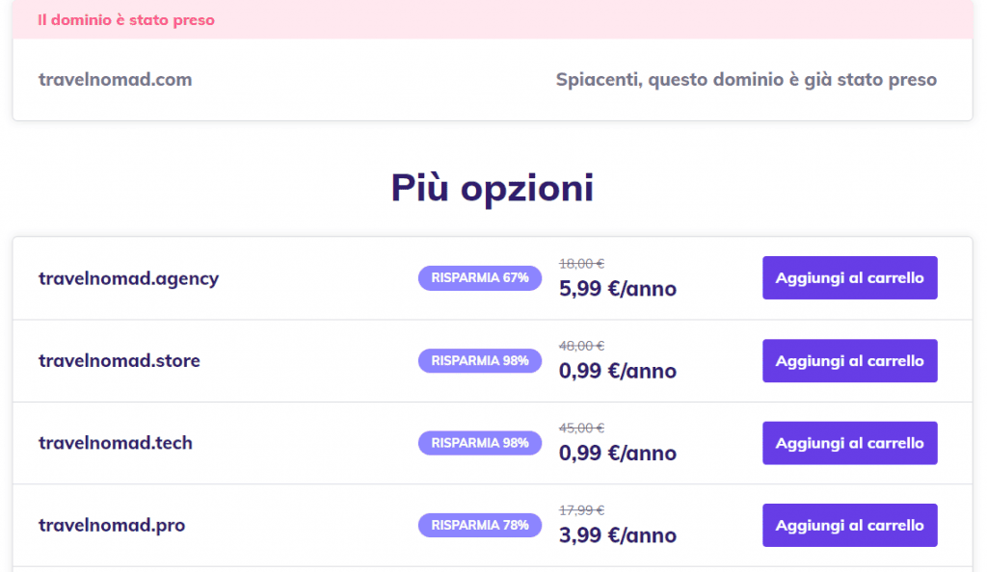Add travelnomad.agency to the cart
987x572 pixels.
point(849,278)
